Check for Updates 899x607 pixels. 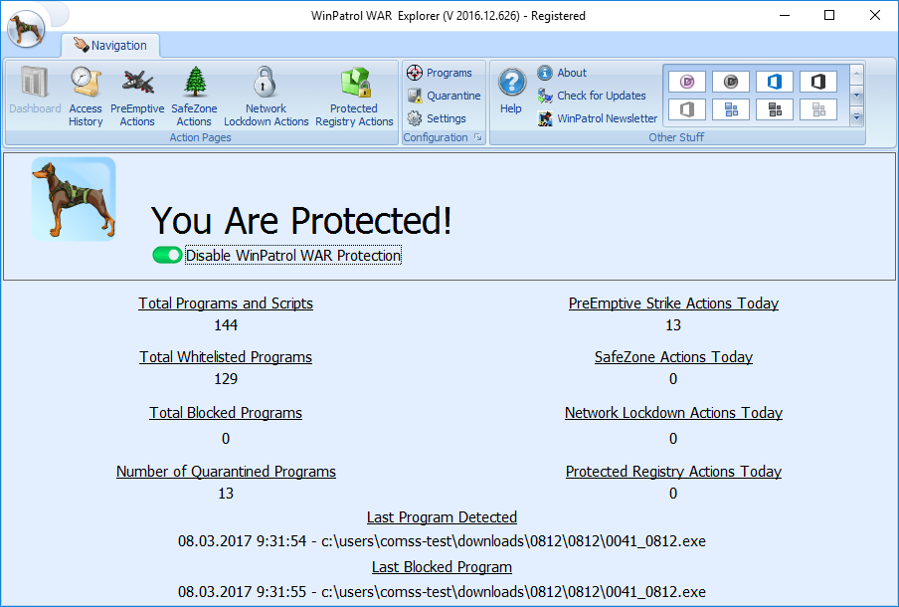click(592, 96)
